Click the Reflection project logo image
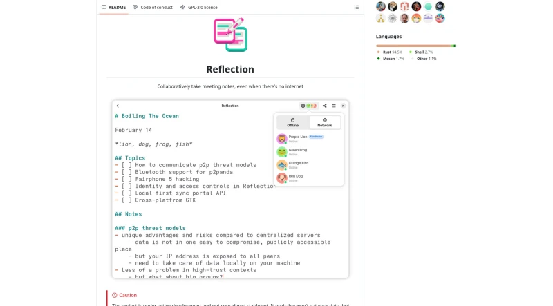The width and height of the screenshot is (553, 306). point(230,35)
